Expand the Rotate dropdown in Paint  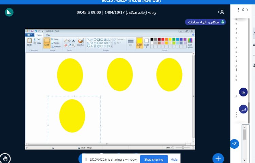(56, 47)
